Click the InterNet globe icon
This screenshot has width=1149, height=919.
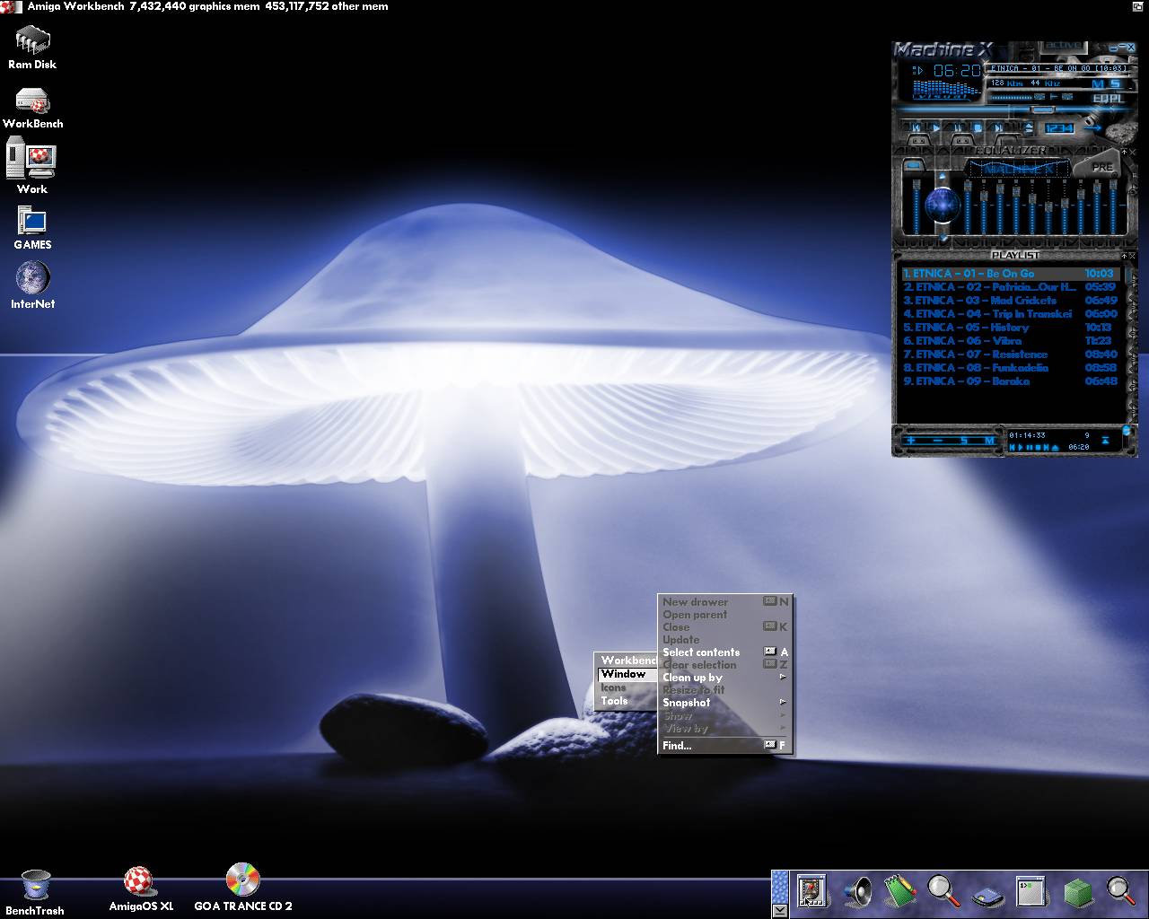coord(32,278)
